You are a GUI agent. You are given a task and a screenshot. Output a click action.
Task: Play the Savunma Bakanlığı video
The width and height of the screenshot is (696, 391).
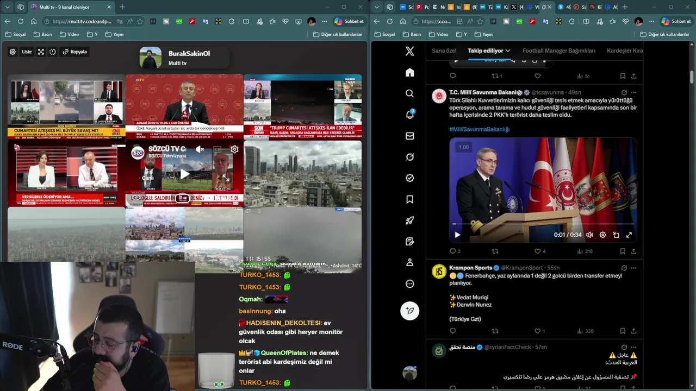pos(457,235)
